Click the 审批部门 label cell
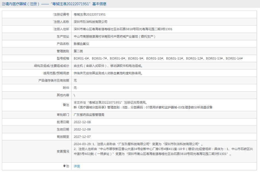Image resolution: width=260 pixels, height=172 pixels. [37, 115]
